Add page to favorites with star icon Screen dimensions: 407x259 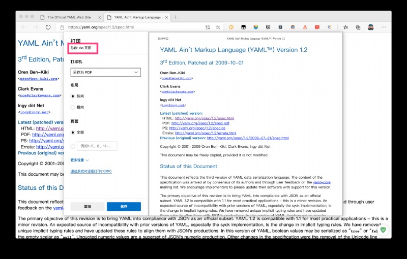click(218, 27)
